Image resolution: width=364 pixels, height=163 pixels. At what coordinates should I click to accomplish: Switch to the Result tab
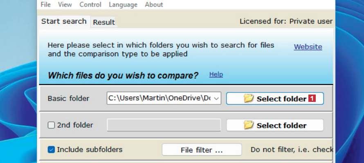coord(104,22)
